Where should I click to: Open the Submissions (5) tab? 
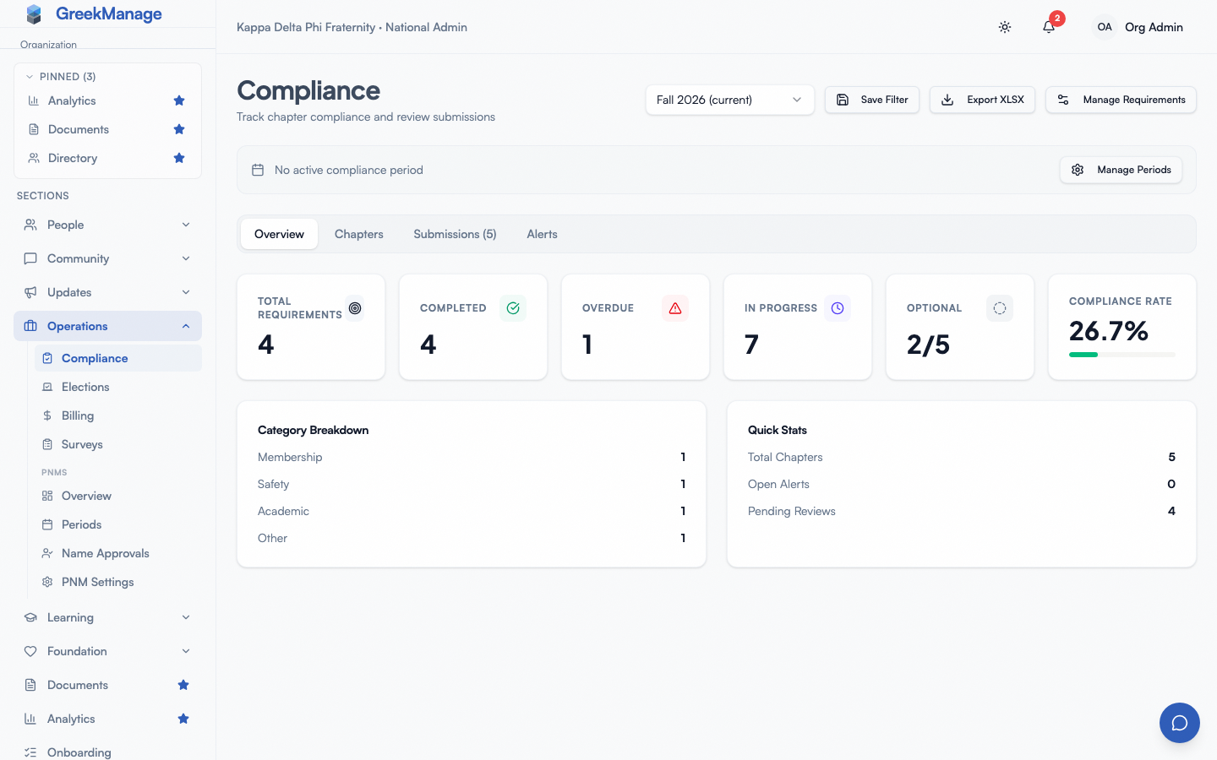(455, 234)
